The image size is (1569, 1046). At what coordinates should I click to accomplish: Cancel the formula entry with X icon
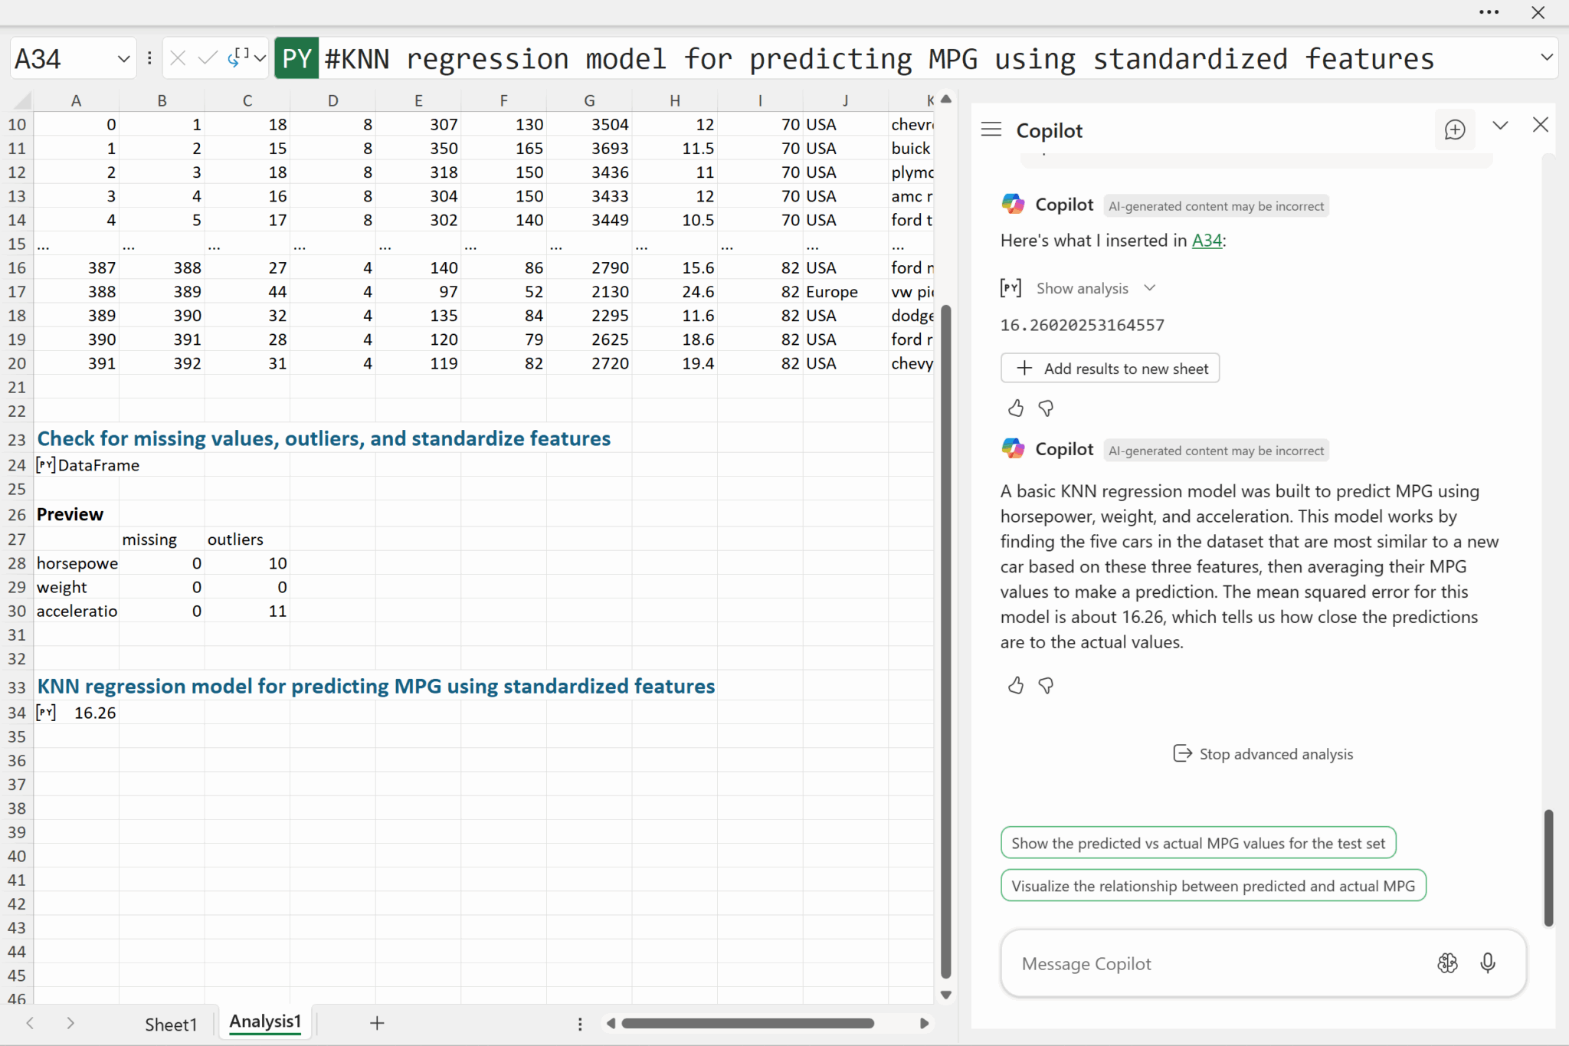tap(178, 58)
